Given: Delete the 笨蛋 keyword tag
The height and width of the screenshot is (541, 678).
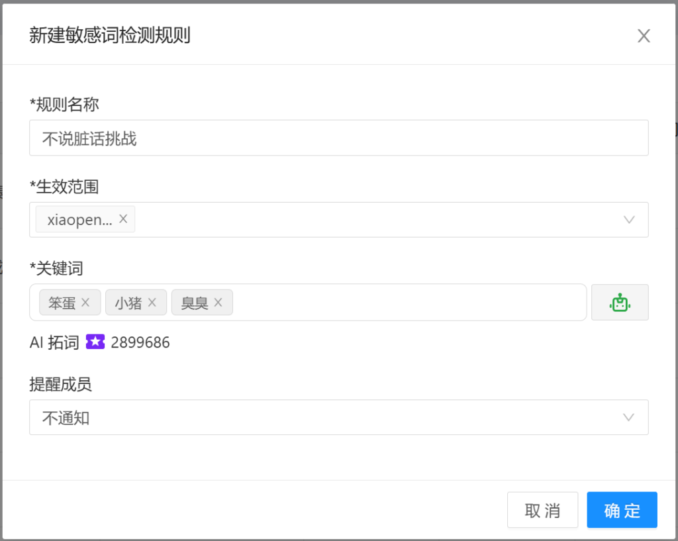Looking at the screenshot, I should point(85,301).
